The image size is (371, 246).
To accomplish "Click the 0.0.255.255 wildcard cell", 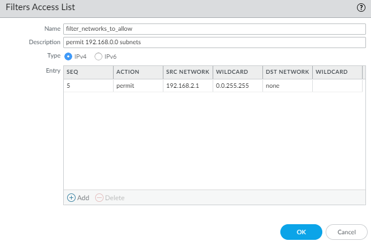I will click(x=233, y=86).
